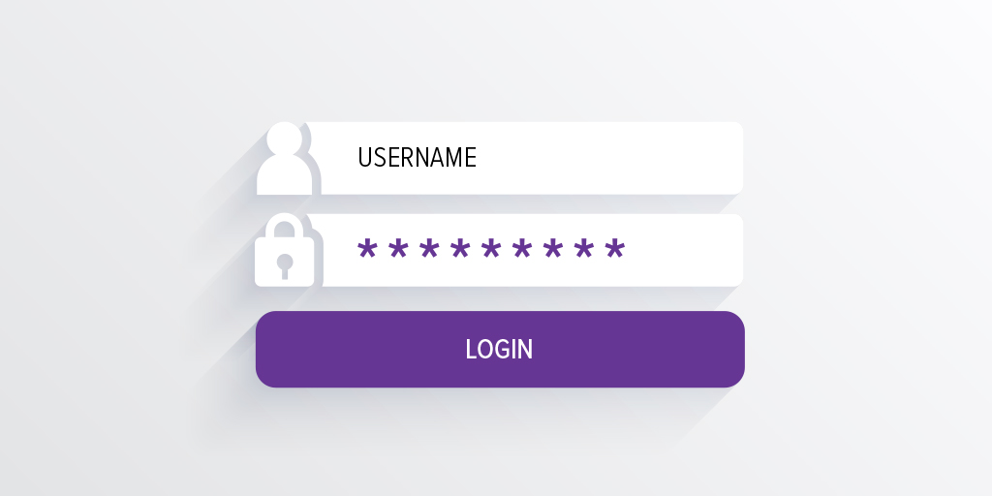
Task: Click the middle asterisk of the masked password
Action: coord(491,249)
